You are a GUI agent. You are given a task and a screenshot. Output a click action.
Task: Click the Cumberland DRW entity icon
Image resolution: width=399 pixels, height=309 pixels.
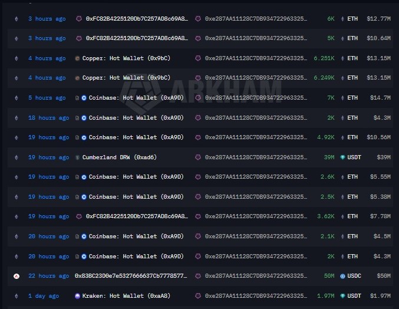(x=77, y=157)
